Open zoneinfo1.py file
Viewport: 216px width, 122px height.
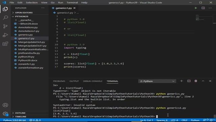pyautogui.click(x=26, y=64)
